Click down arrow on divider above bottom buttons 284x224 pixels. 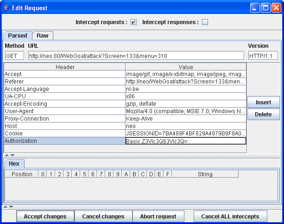(11, 207)
